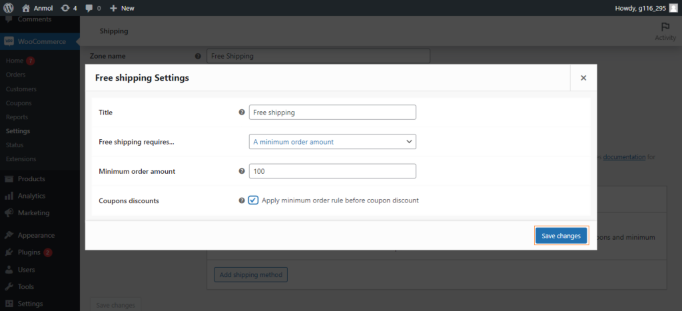Open the WordPress logo menu
This screenshot has height=311, width=682.
point(9,8)
